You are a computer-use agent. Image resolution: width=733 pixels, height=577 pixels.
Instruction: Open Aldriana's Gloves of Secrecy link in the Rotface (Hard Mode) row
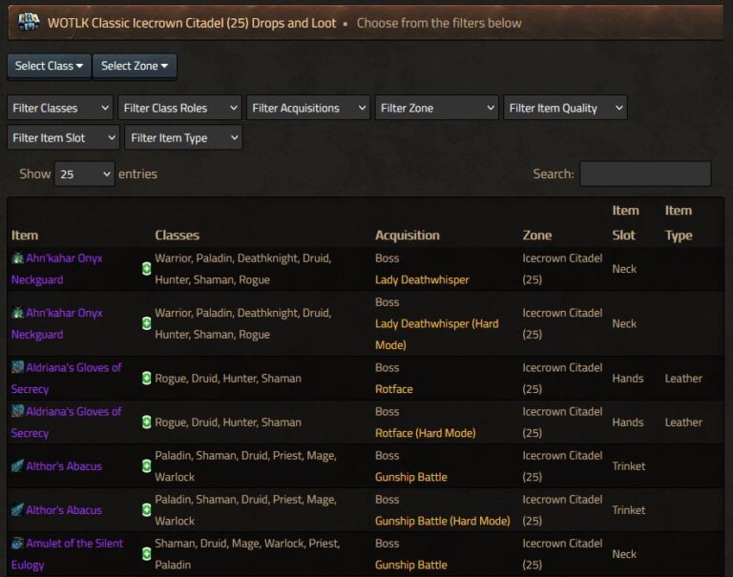[67, 422]
